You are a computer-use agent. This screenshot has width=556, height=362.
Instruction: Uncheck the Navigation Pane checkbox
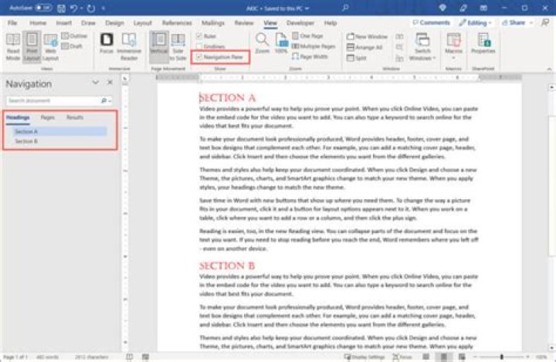(x=199, y=57)
